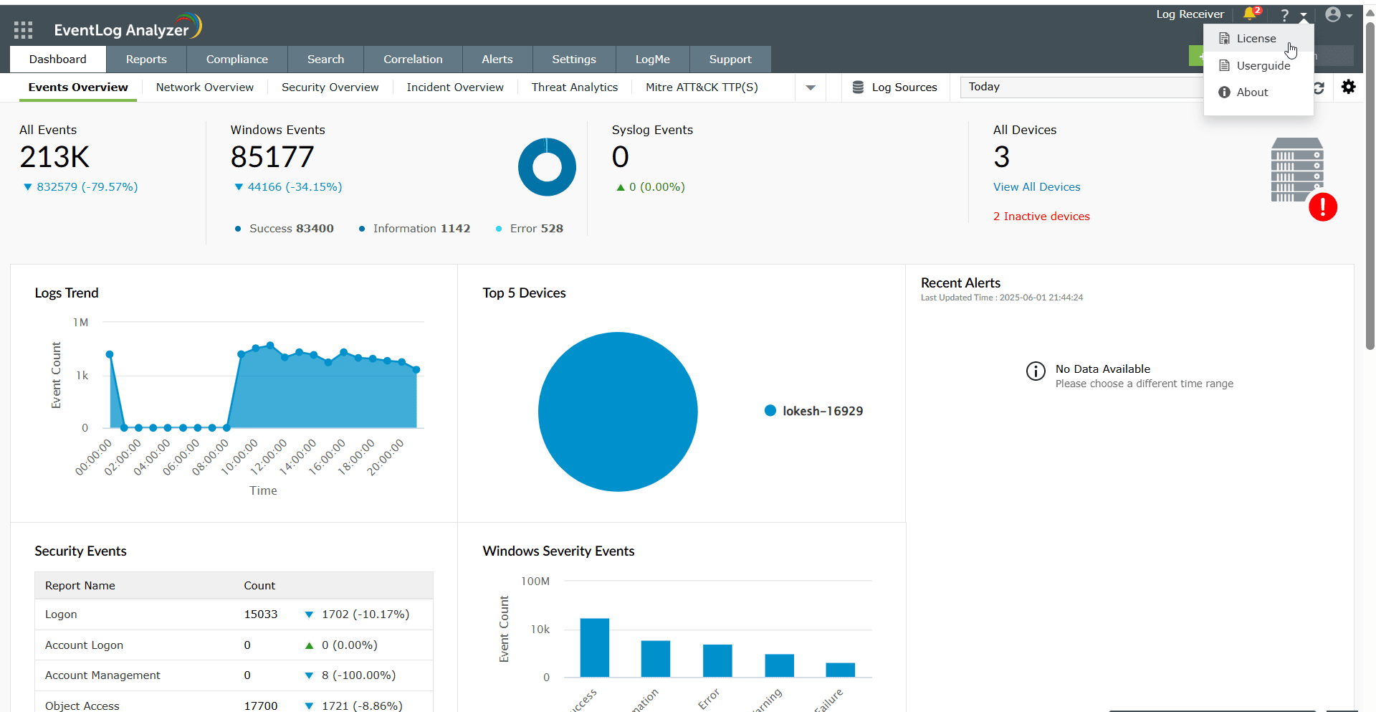Viewport: 1376px width, 712px height.
Task: Click the Error 528 legend entry
Action: pyautogui.click(x=530, y=229)
